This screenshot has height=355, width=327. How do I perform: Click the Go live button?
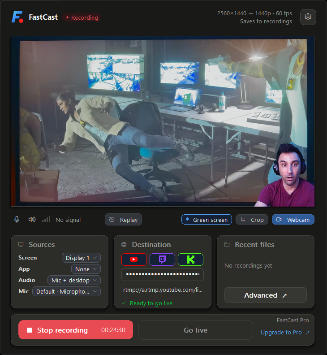(195, 330)
